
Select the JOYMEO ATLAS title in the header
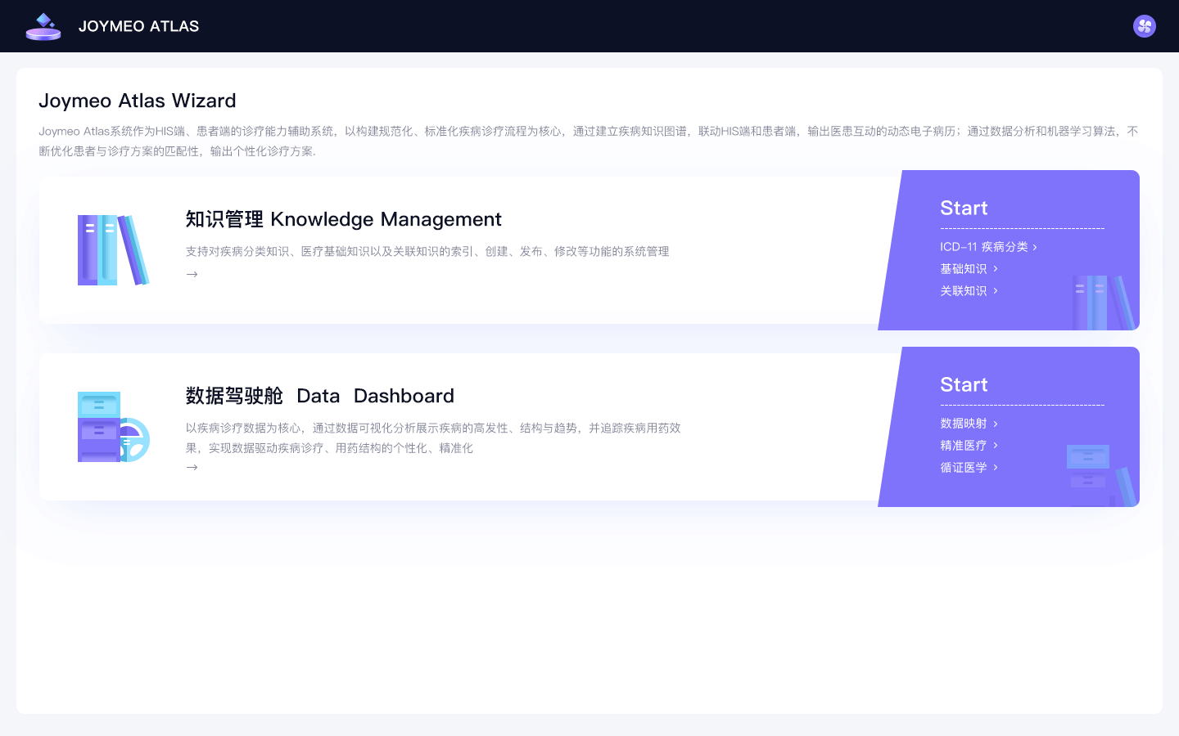[138, 25]
